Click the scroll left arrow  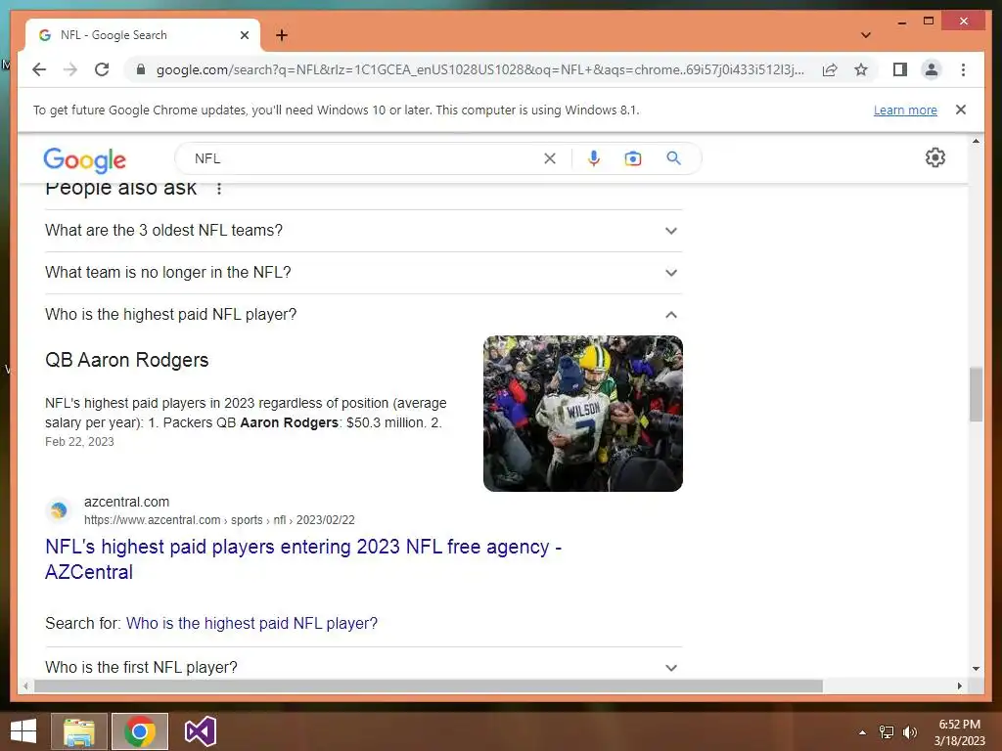coord(25,685)
